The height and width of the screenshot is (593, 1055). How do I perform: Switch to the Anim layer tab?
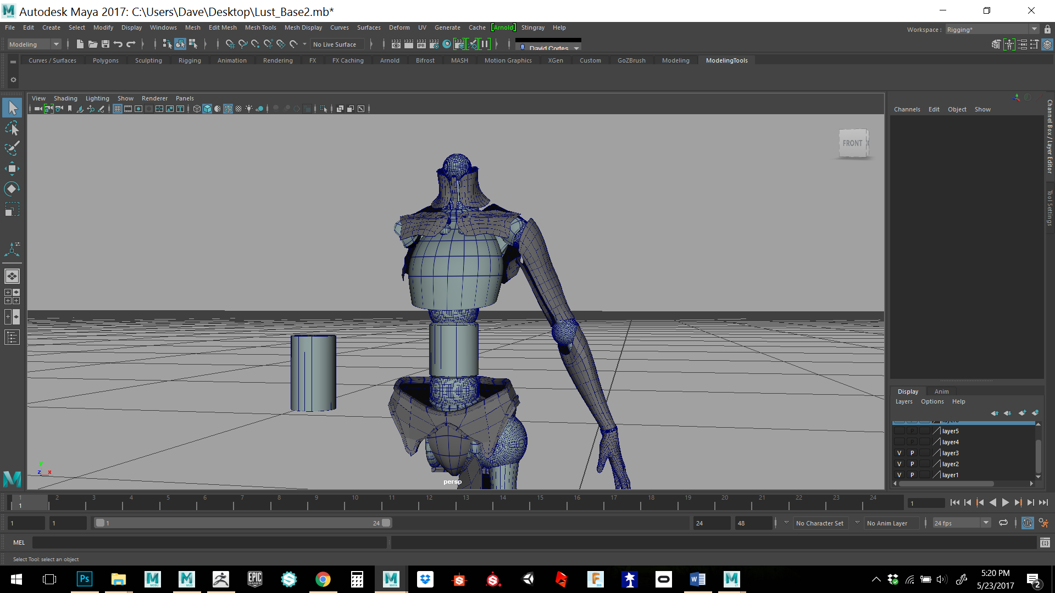tap(942, 391)
